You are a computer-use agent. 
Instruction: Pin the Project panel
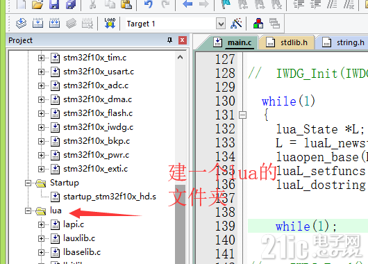click(169, 40)
